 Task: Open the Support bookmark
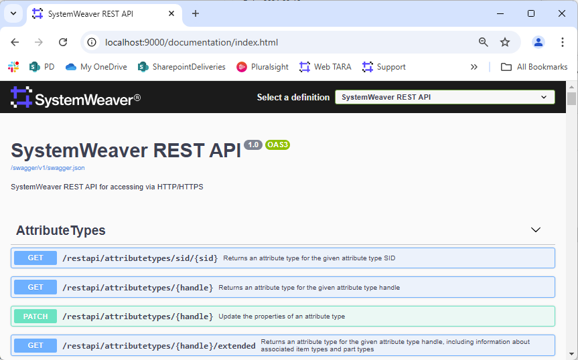pos(384,67)
